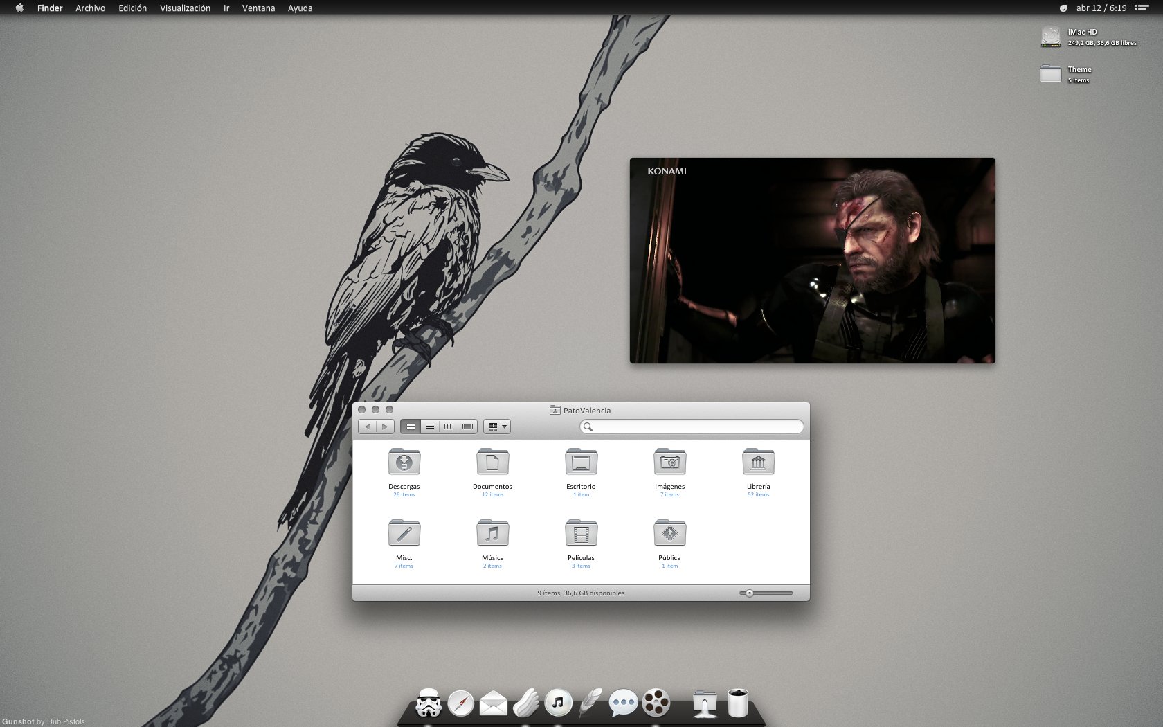Open the Visualización menu
1163x727 pixels.
[185, 8]
